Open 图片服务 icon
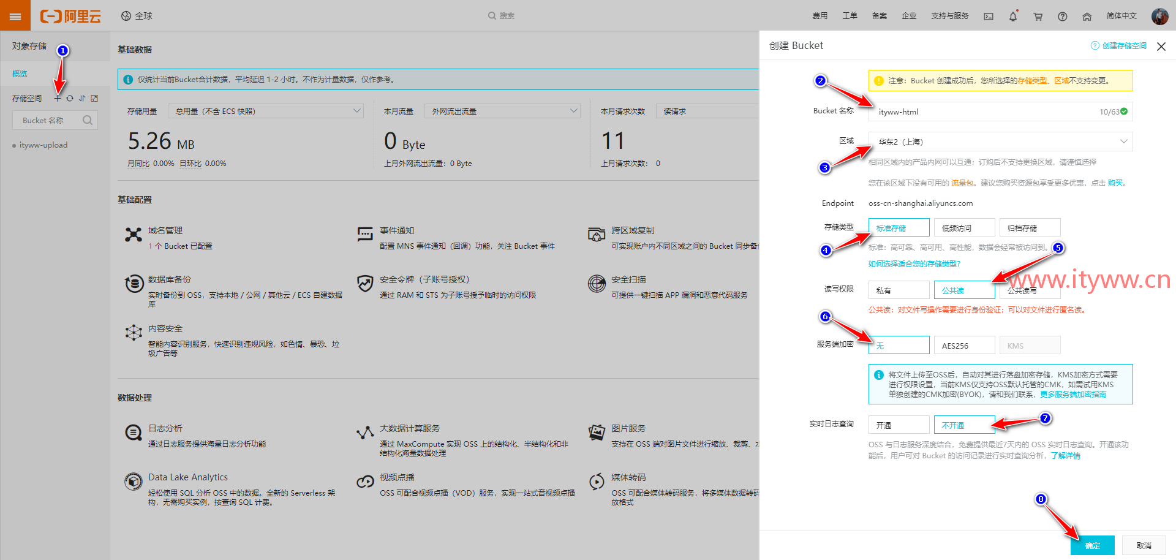The image size is (1176, 560). pos(597,433)
